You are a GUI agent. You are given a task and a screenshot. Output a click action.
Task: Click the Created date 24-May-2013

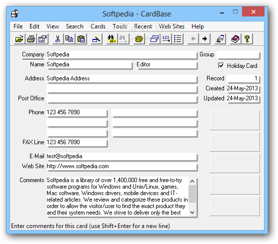[243, 88]
